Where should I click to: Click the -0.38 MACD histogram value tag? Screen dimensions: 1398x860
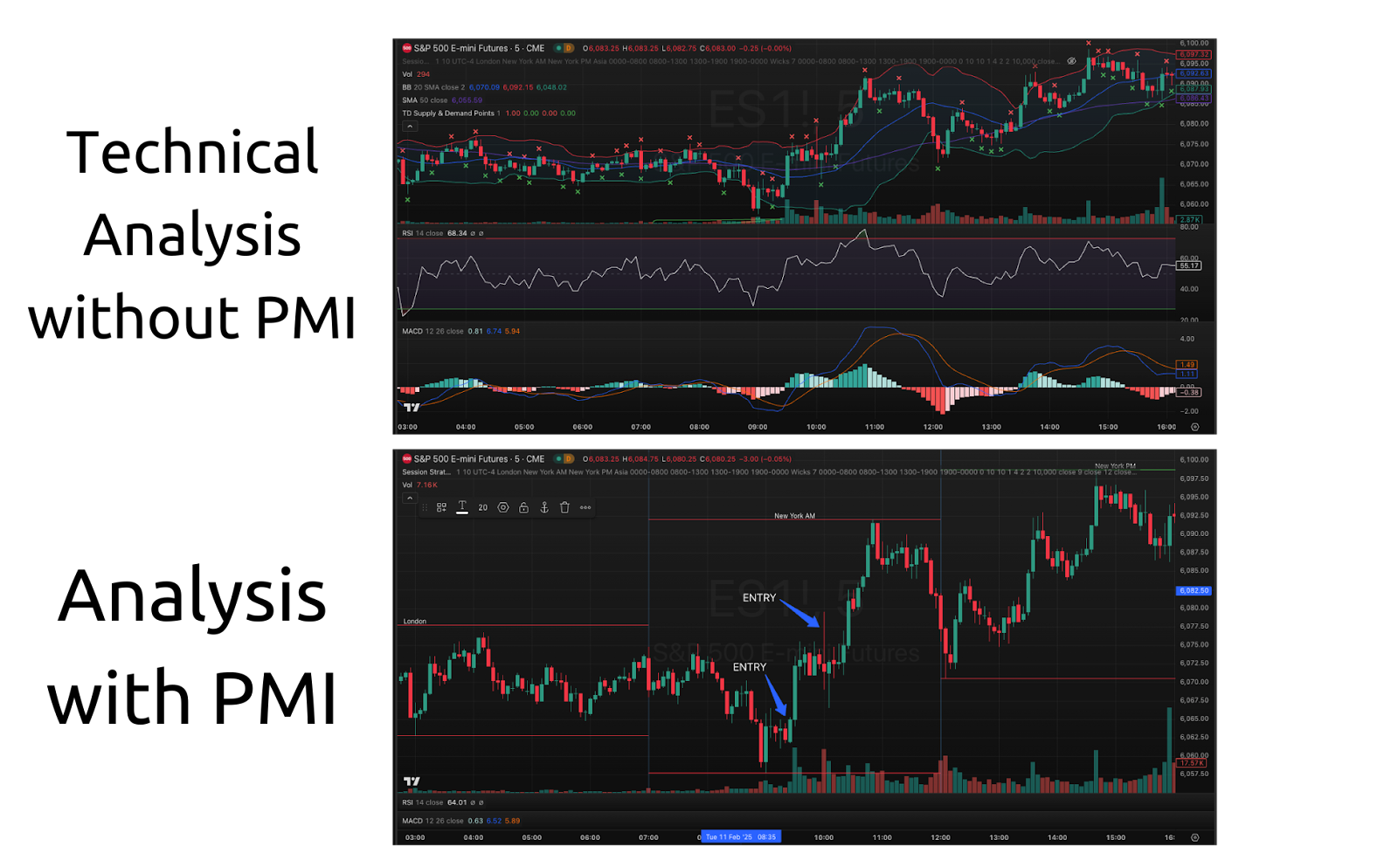[x=1189, y=392]
